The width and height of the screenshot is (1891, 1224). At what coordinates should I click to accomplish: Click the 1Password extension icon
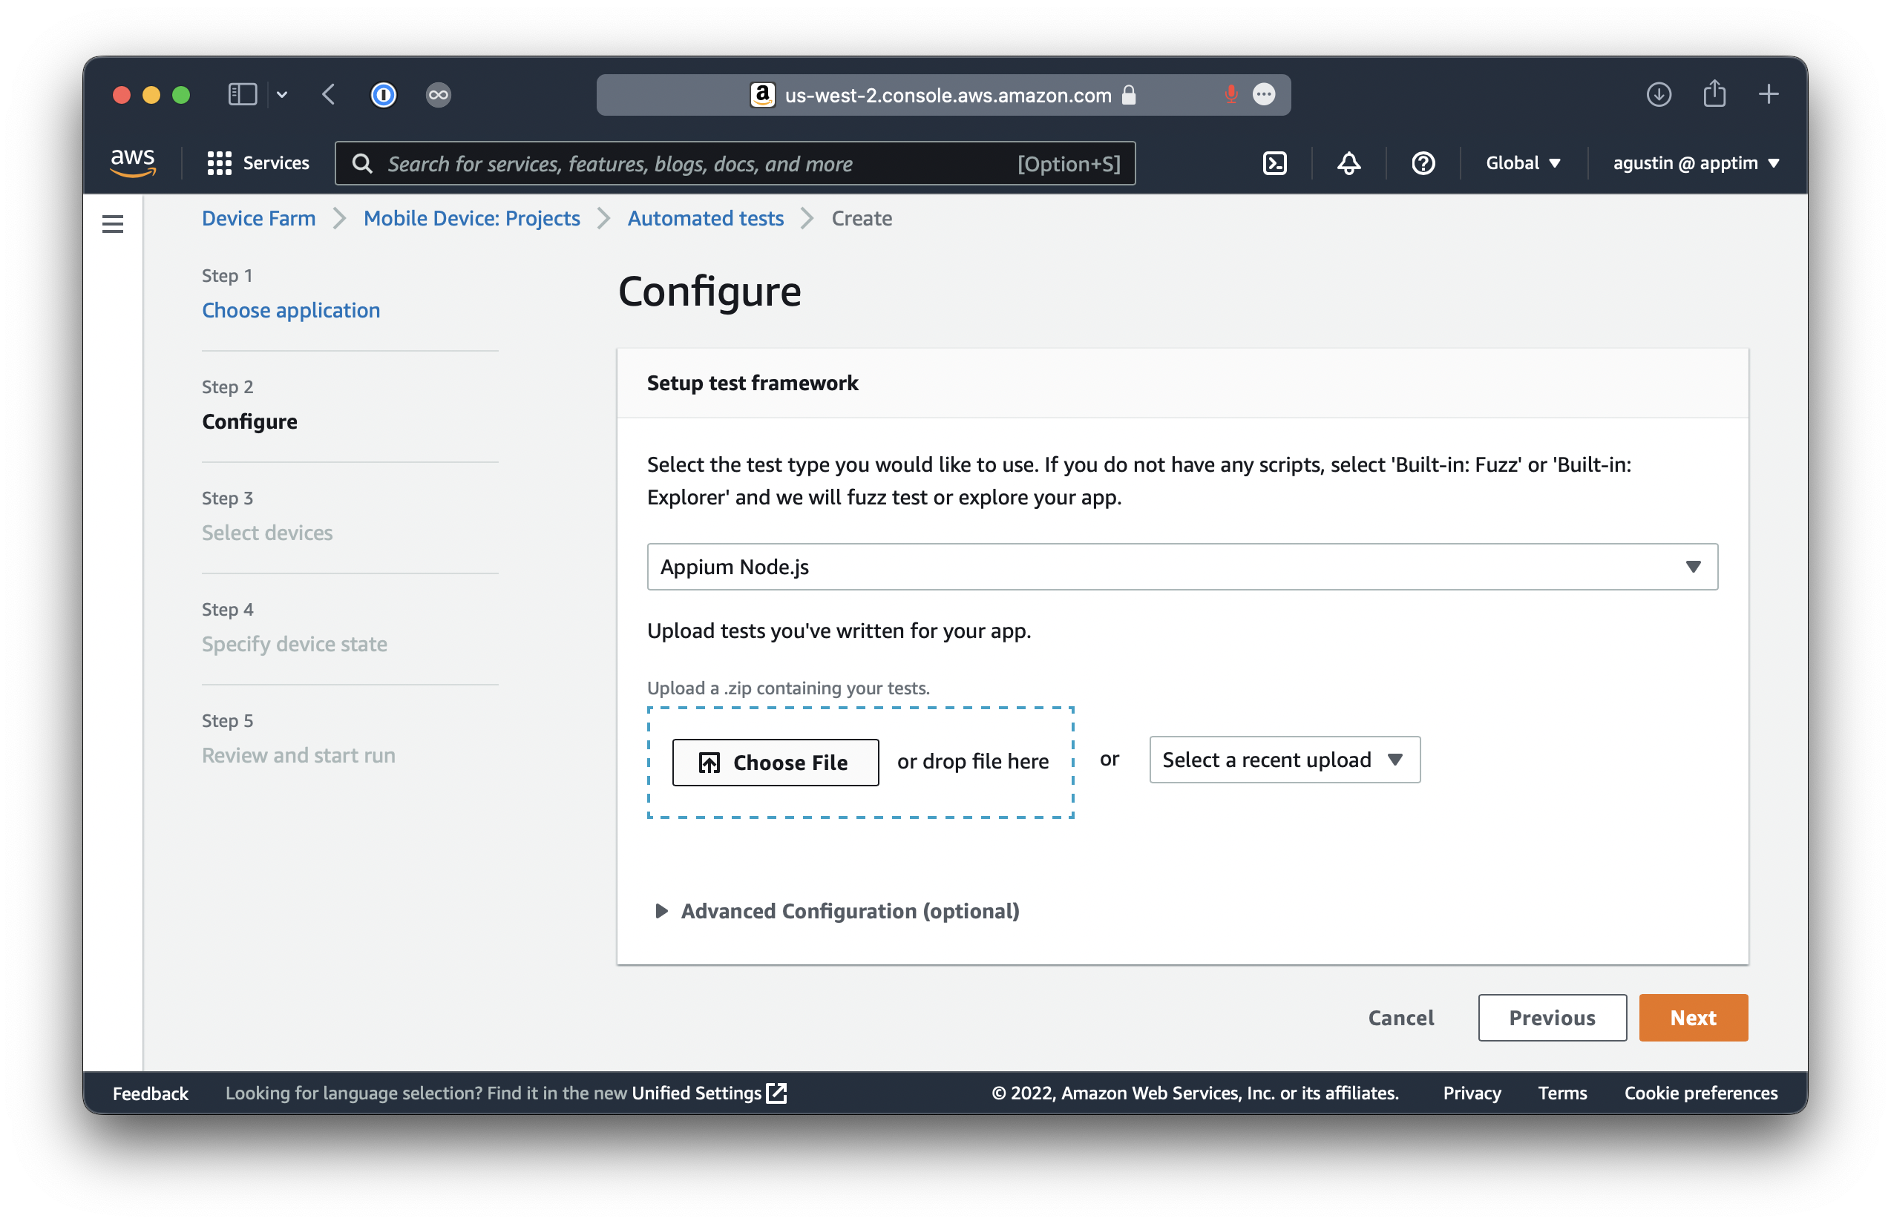coord(384,95)
